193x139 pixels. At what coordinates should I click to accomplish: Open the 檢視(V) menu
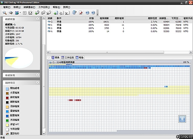click(x=17, y=7)
